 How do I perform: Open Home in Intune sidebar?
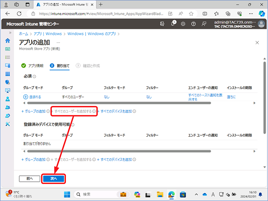coord(8,41)
